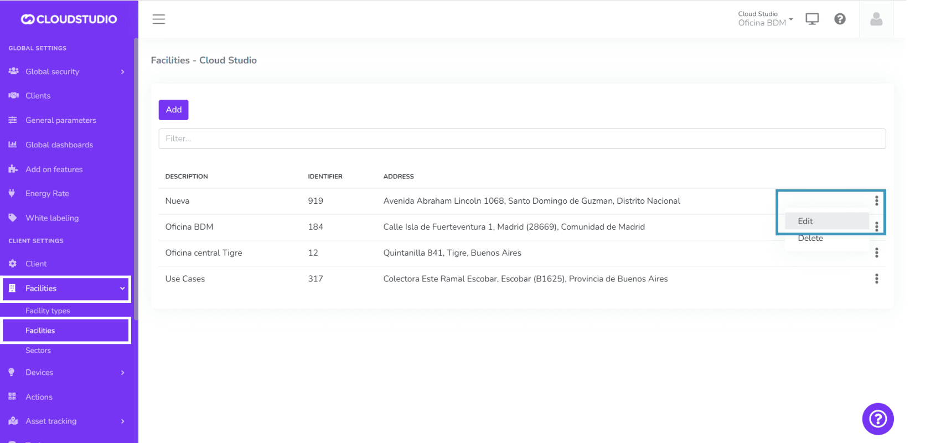Open the monitor display icon in header
Viewport: 941px width, 443px height.
(812, 19)
